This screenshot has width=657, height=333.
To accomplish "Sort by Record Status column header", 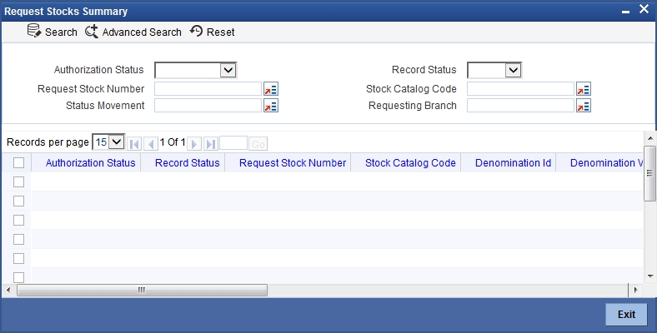I will point(188,162).
